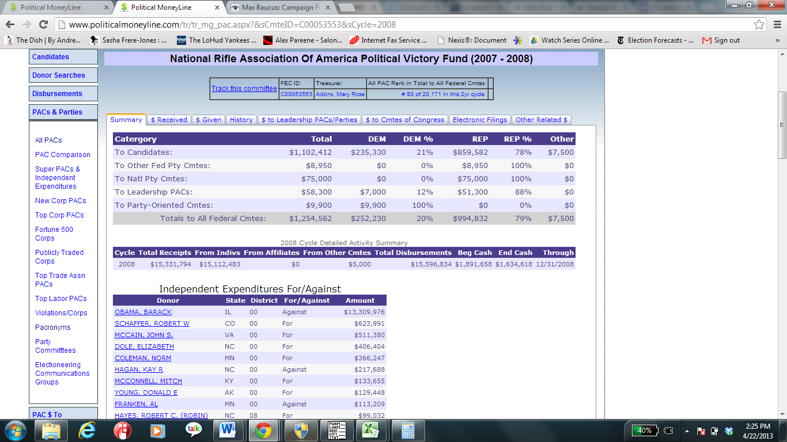The height and width of the screenshot is (442, 787).
Task: Select the Summary tab
Action: pyautogui.click(x=126, y=120)
